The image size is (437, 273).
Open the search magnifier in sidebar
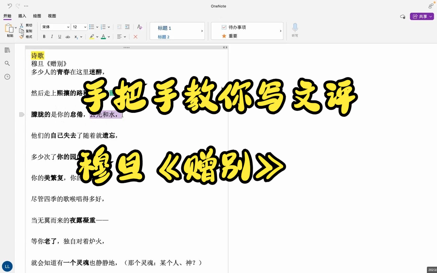pos(7,63)
